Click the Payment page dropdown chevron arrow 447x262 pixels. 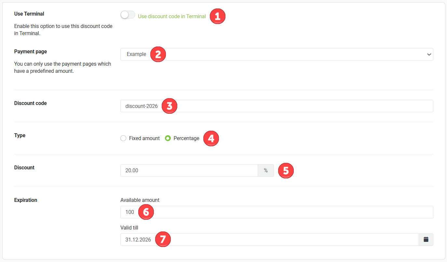coord(429,55)
